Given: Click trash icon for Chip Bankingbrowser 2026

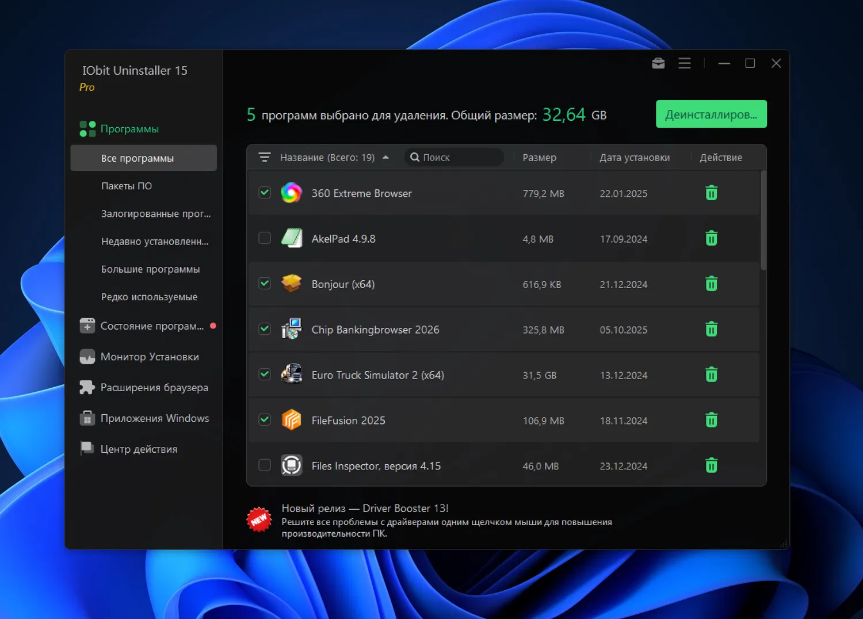Looking at the screenshot, I should [712, 329].
